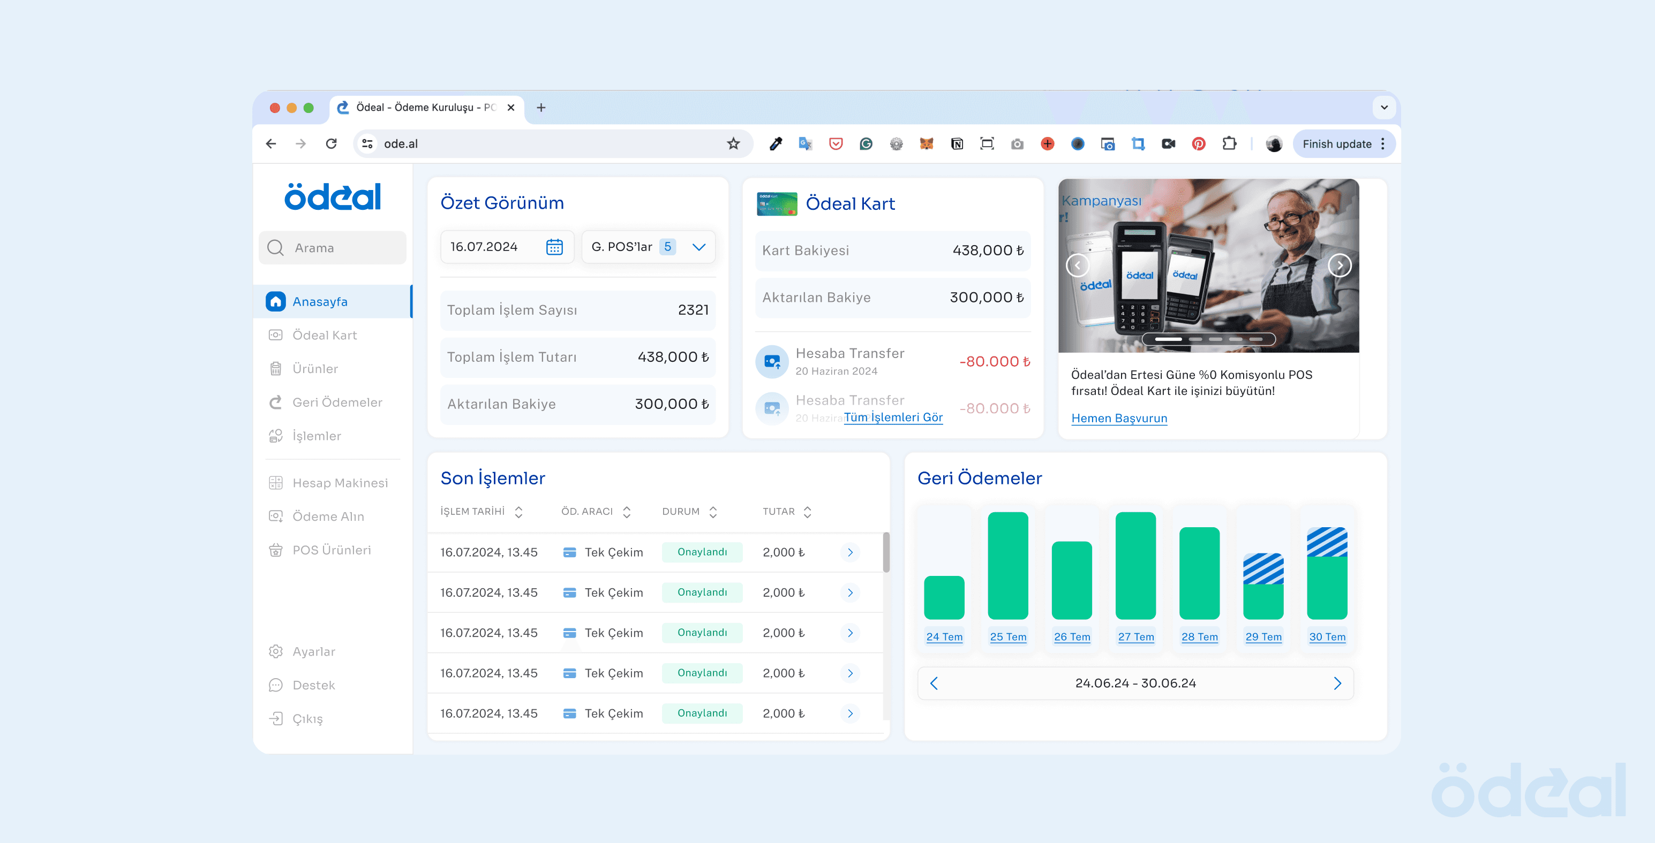Image resolution: width=1655 pixels, height=843 pixels.
Task: Click the campaign slide indicator dots
Action: (1208, 339)
